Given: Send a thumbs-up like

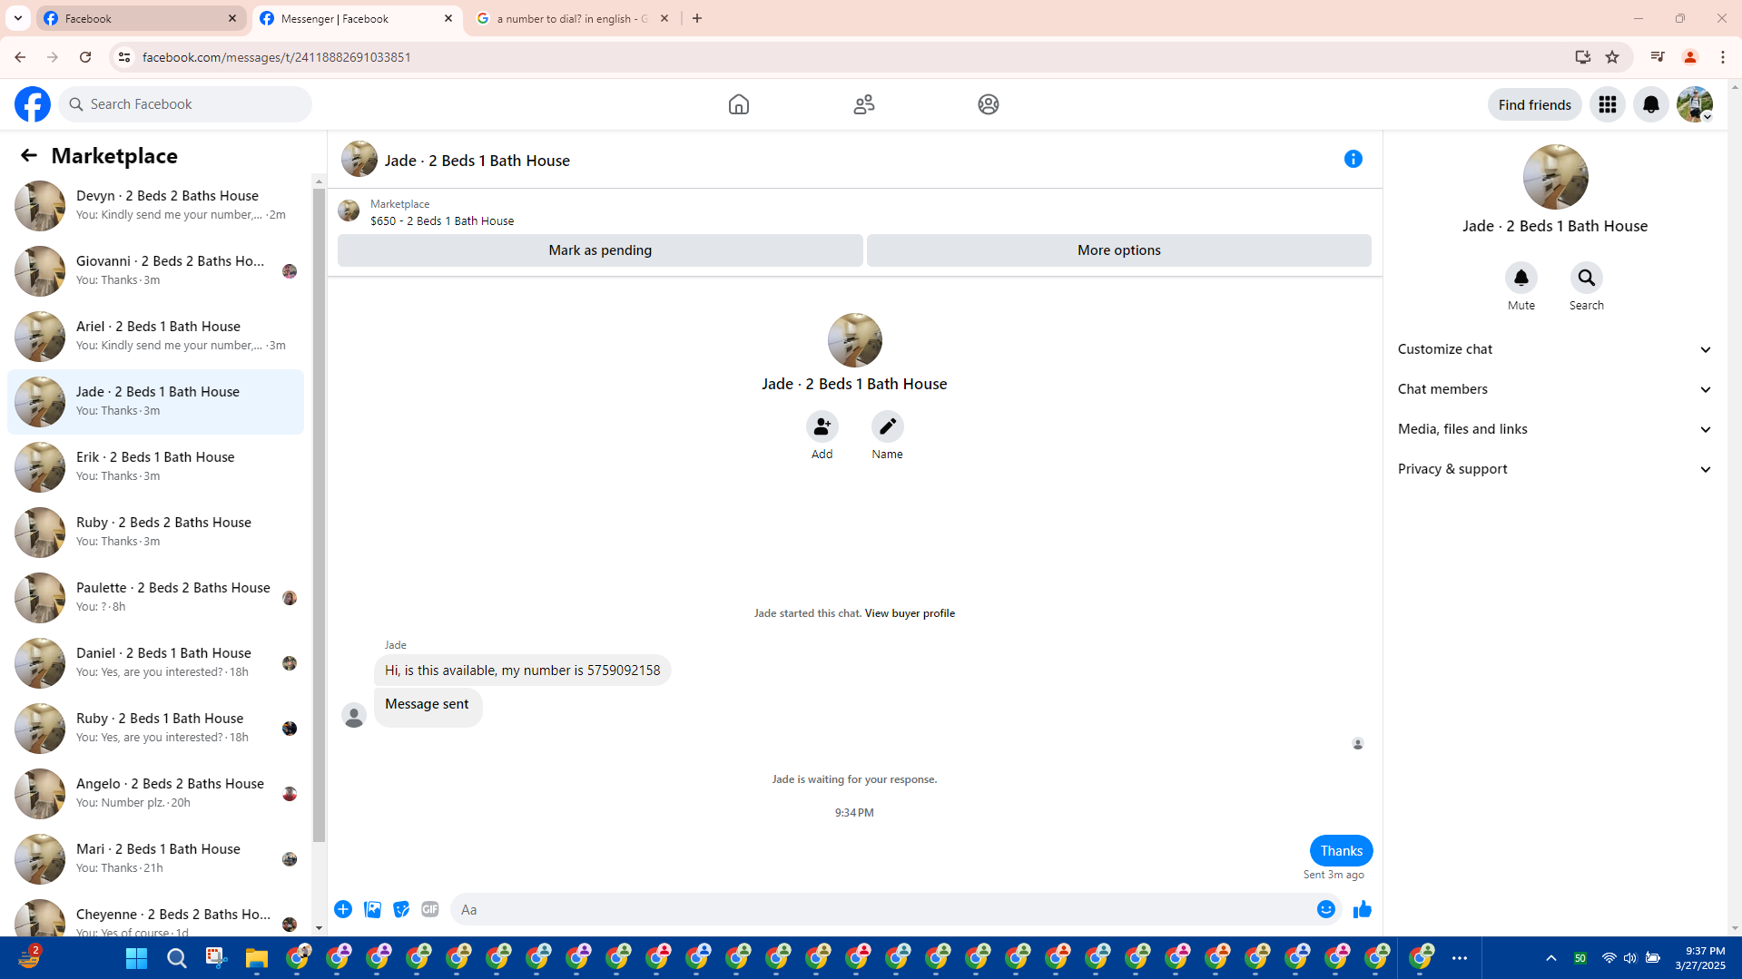Looking at the screenshot, I should pyautogui.click(x=1363, y=909).
